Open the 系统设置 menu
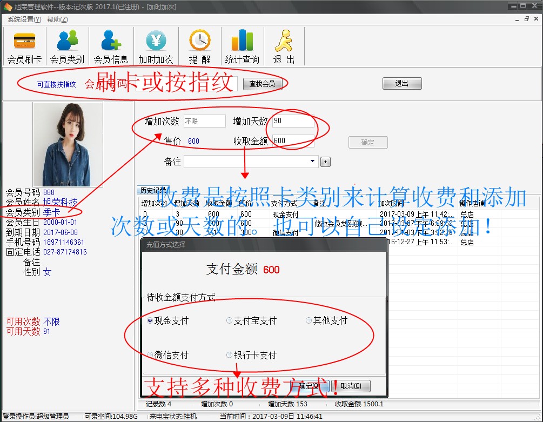 point(24,19)
